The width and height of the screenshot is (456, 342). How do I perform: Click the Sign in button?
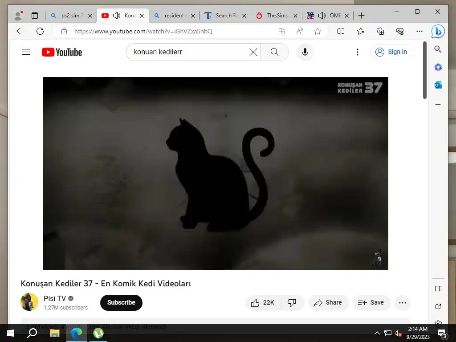(392, 52)
